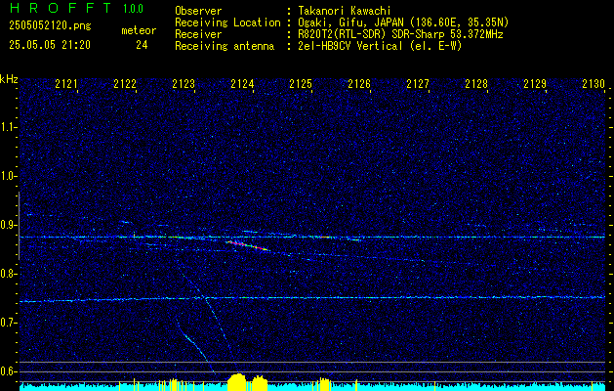Click the 2129 time axis label
The image size is (614, 391).
point(535,84)
